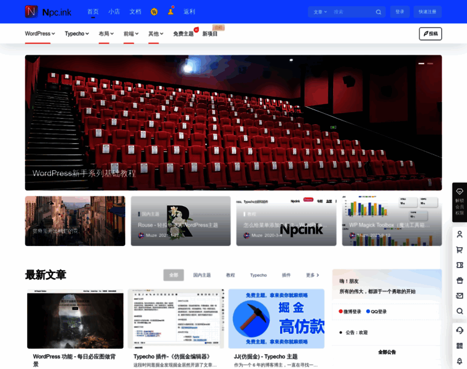Select the 教程 articles tab
This screenshot has height=369, width=467.
(230, 275)
